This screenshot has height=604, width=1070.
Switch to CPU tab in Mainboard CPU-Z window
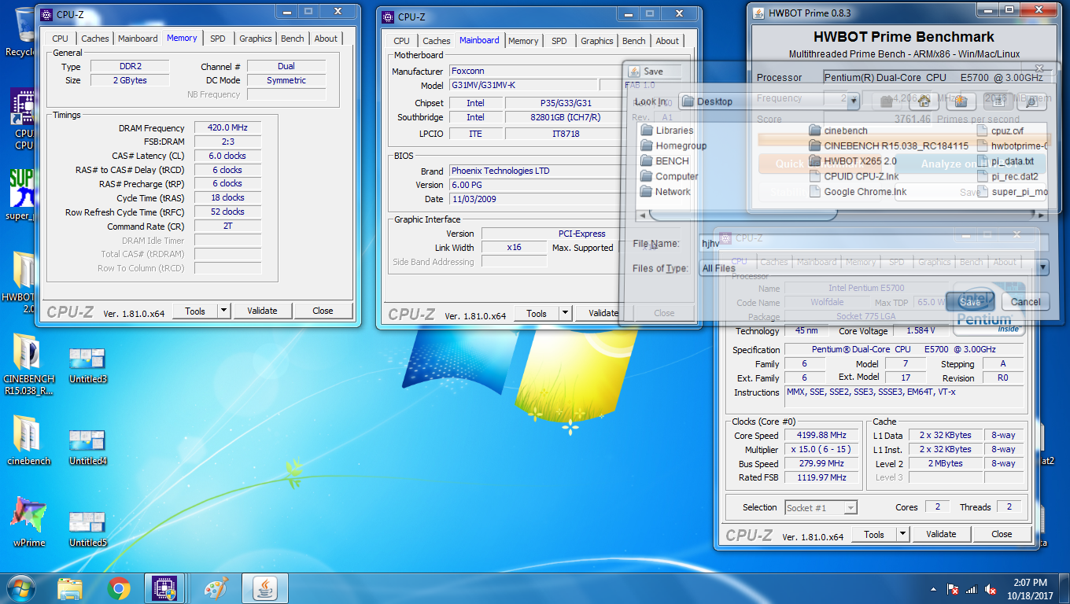[x=401, y=41]
